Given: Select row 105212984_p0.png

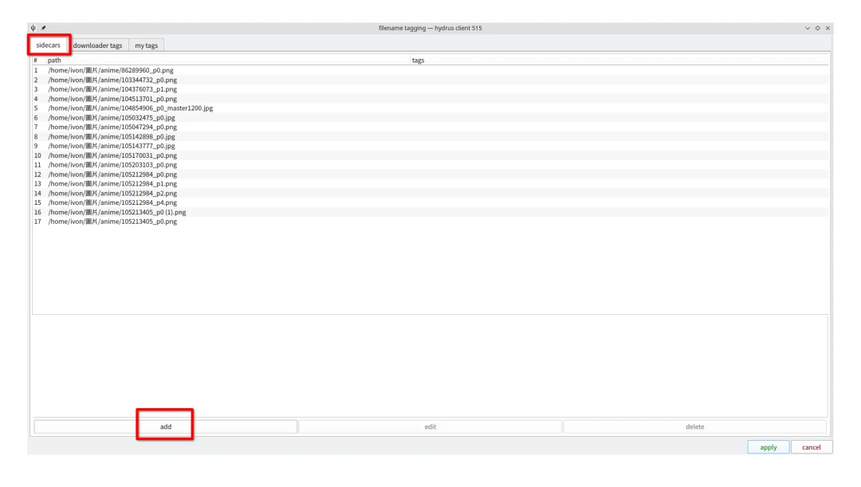Looking at the screenshot, I should (431, 175).
